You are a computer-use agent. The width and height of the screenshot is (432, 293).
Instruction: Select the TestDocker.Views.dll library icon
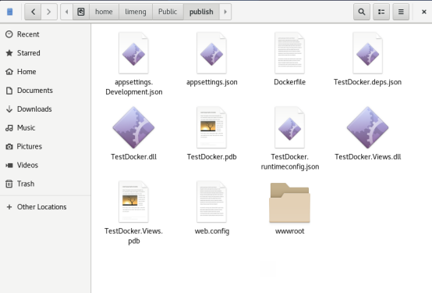click(367, 127)
